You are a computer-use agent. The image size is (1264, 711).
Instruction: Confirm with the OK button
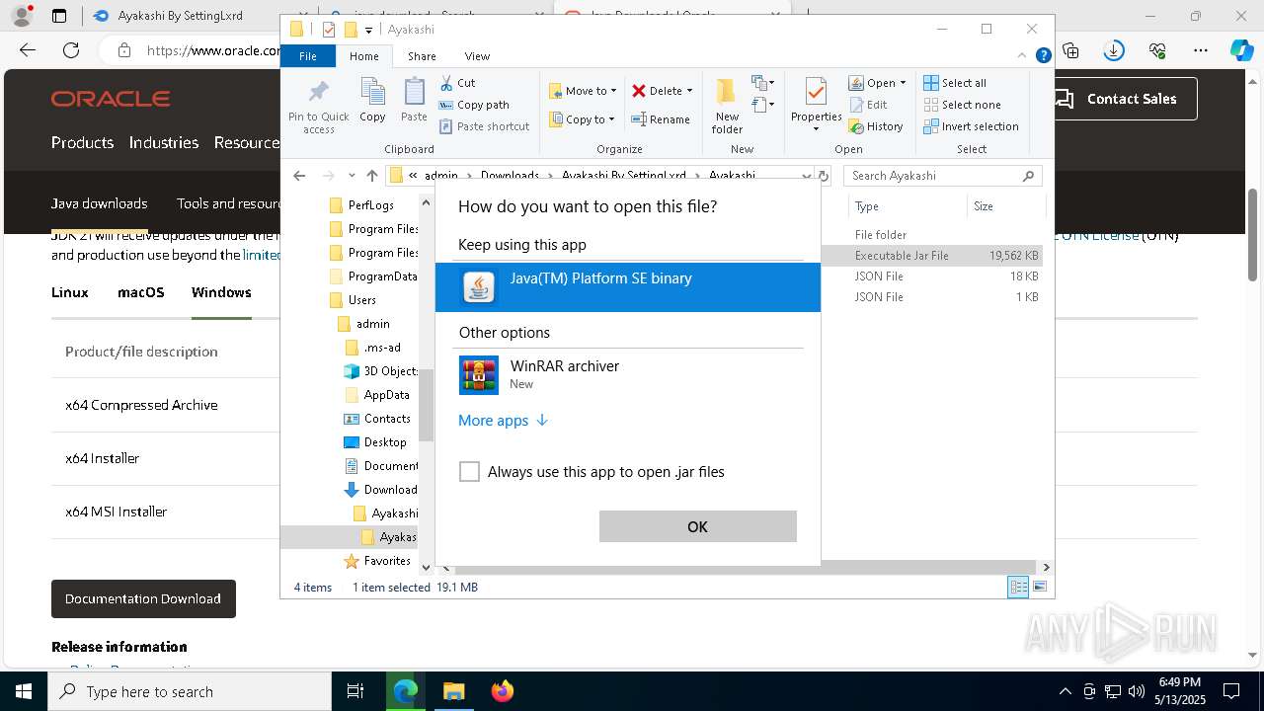point(697,526)
